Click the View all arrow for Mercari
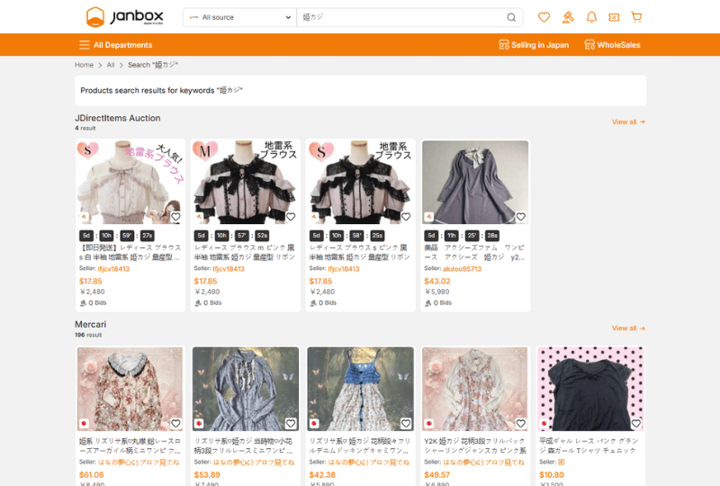 [643, 328]
